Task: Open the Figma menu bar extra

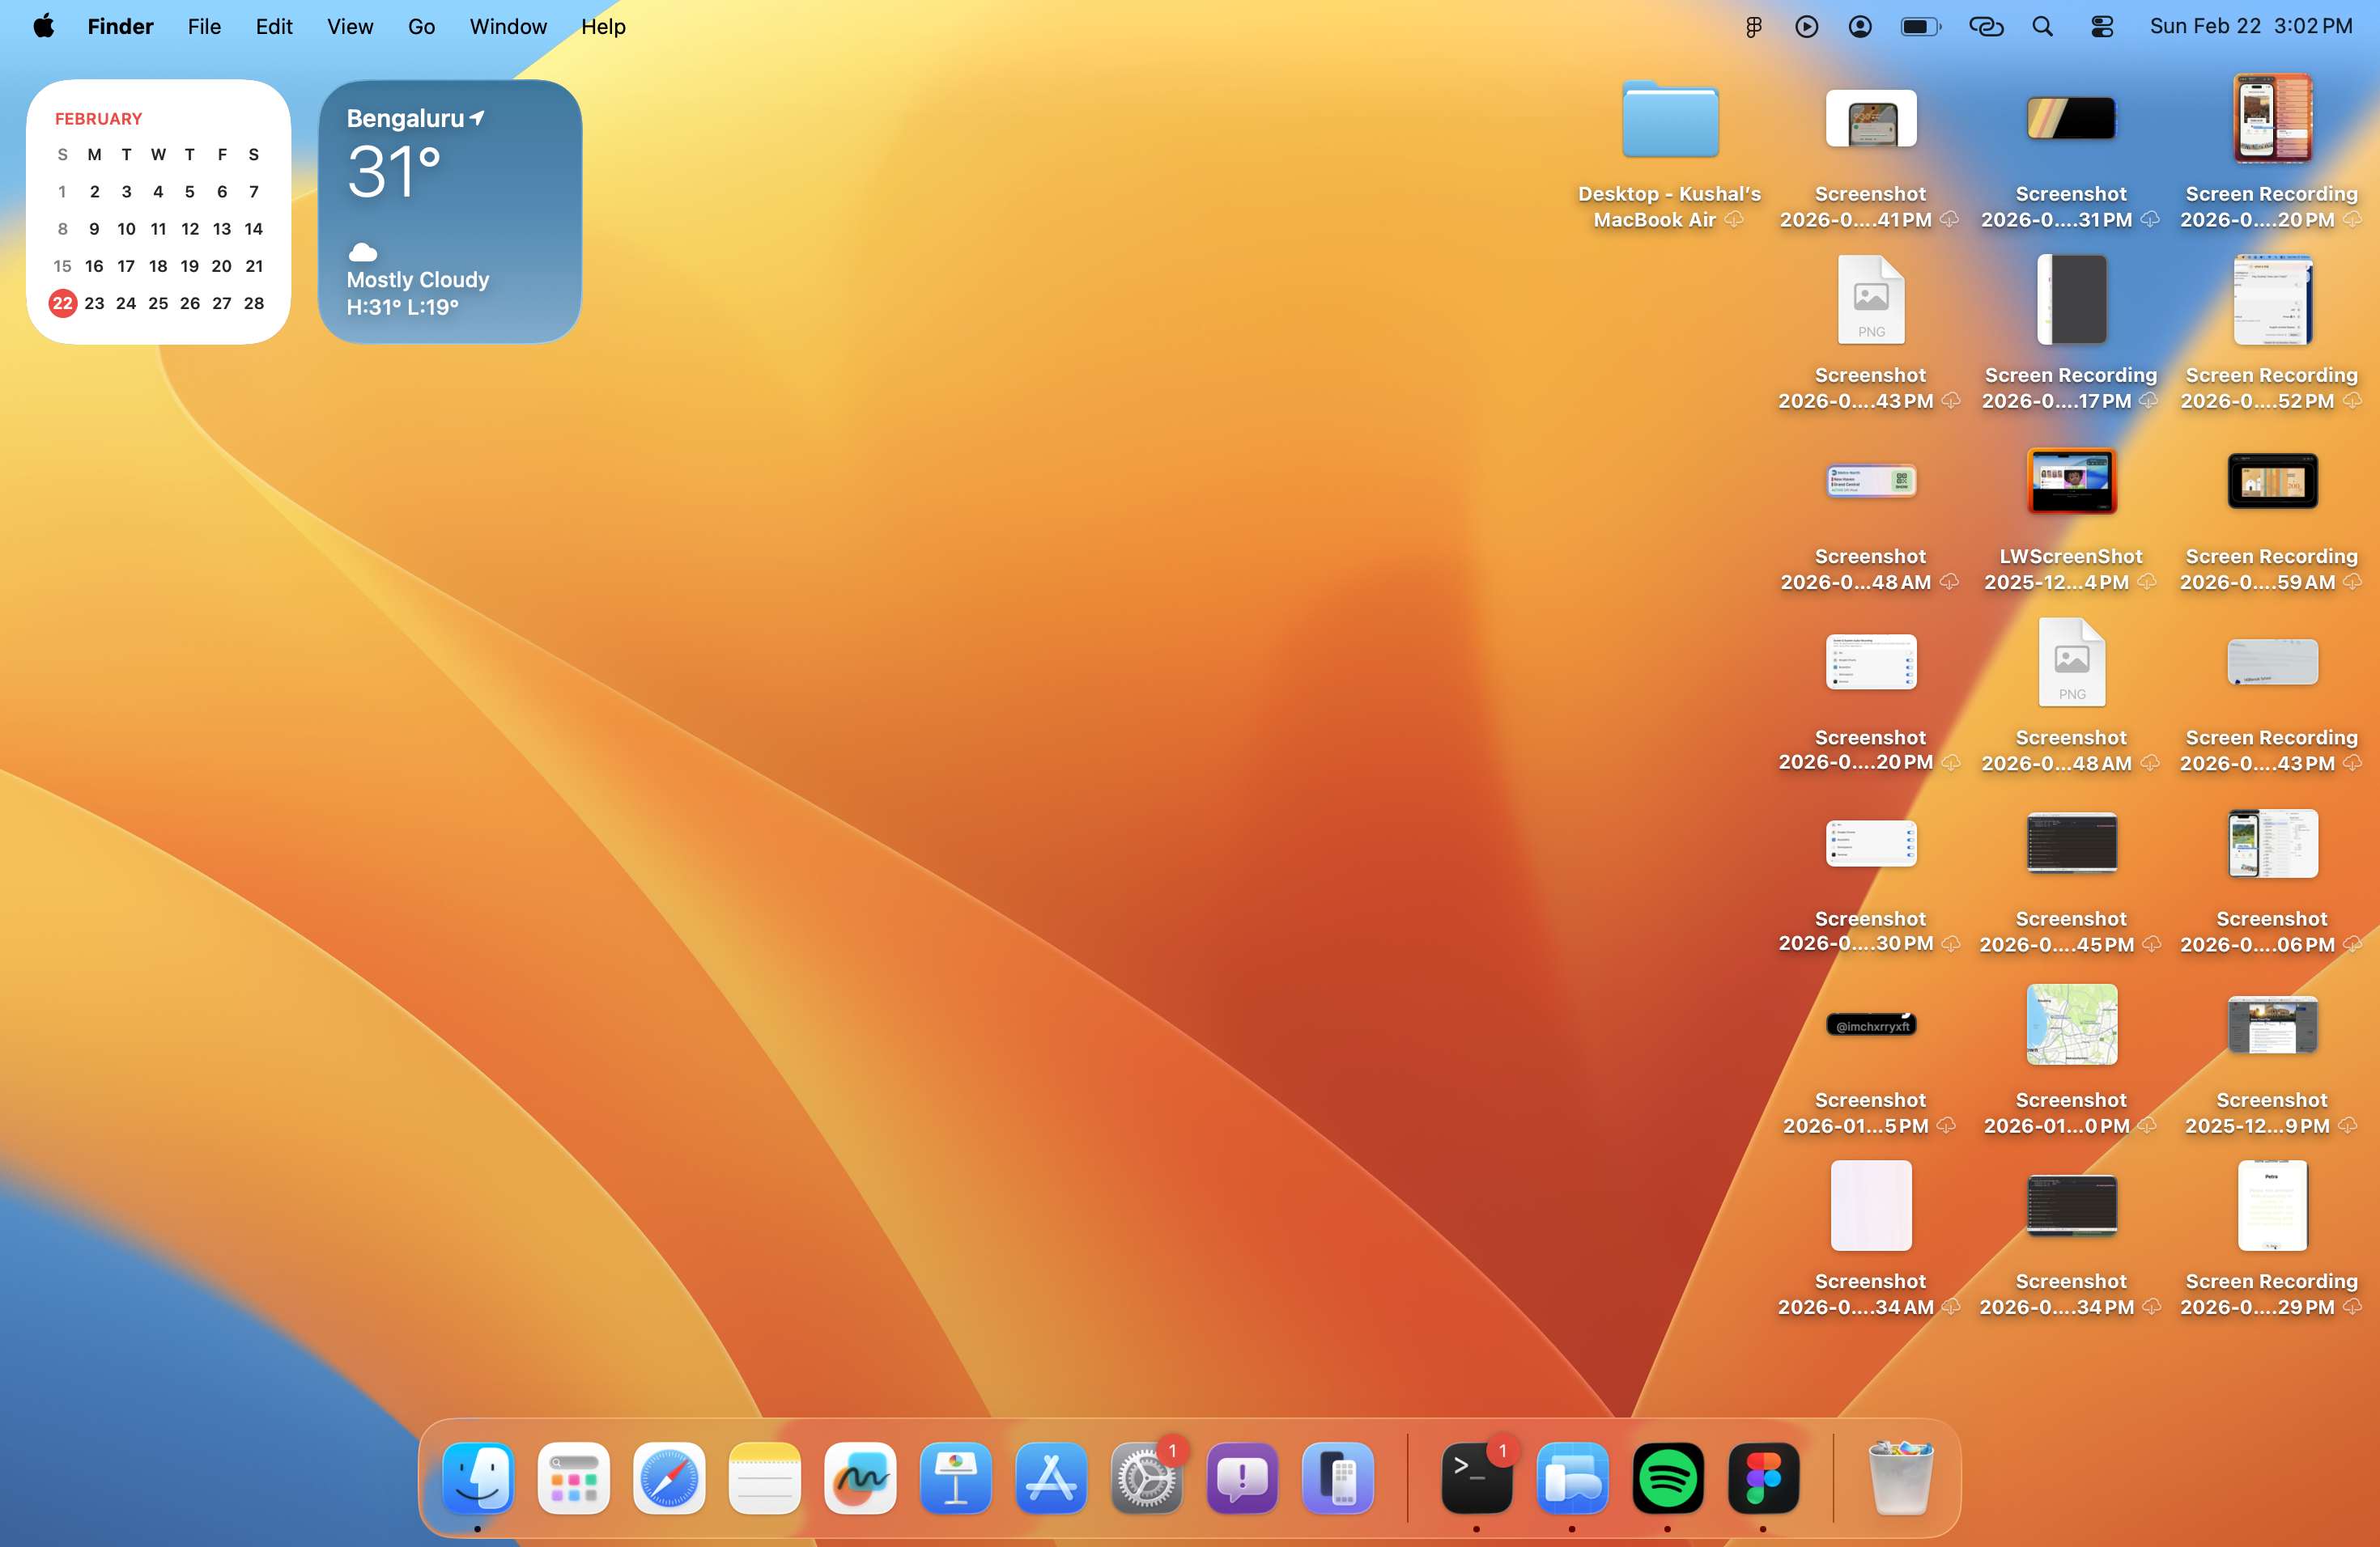Action: click(x=1753, y=27)
